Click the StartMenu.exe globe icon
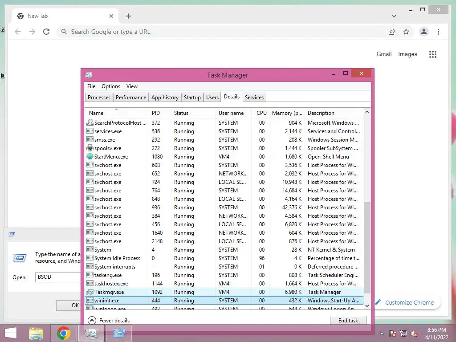Image resolution: width=456 pixels, height=342 pixels. (90, 156)
